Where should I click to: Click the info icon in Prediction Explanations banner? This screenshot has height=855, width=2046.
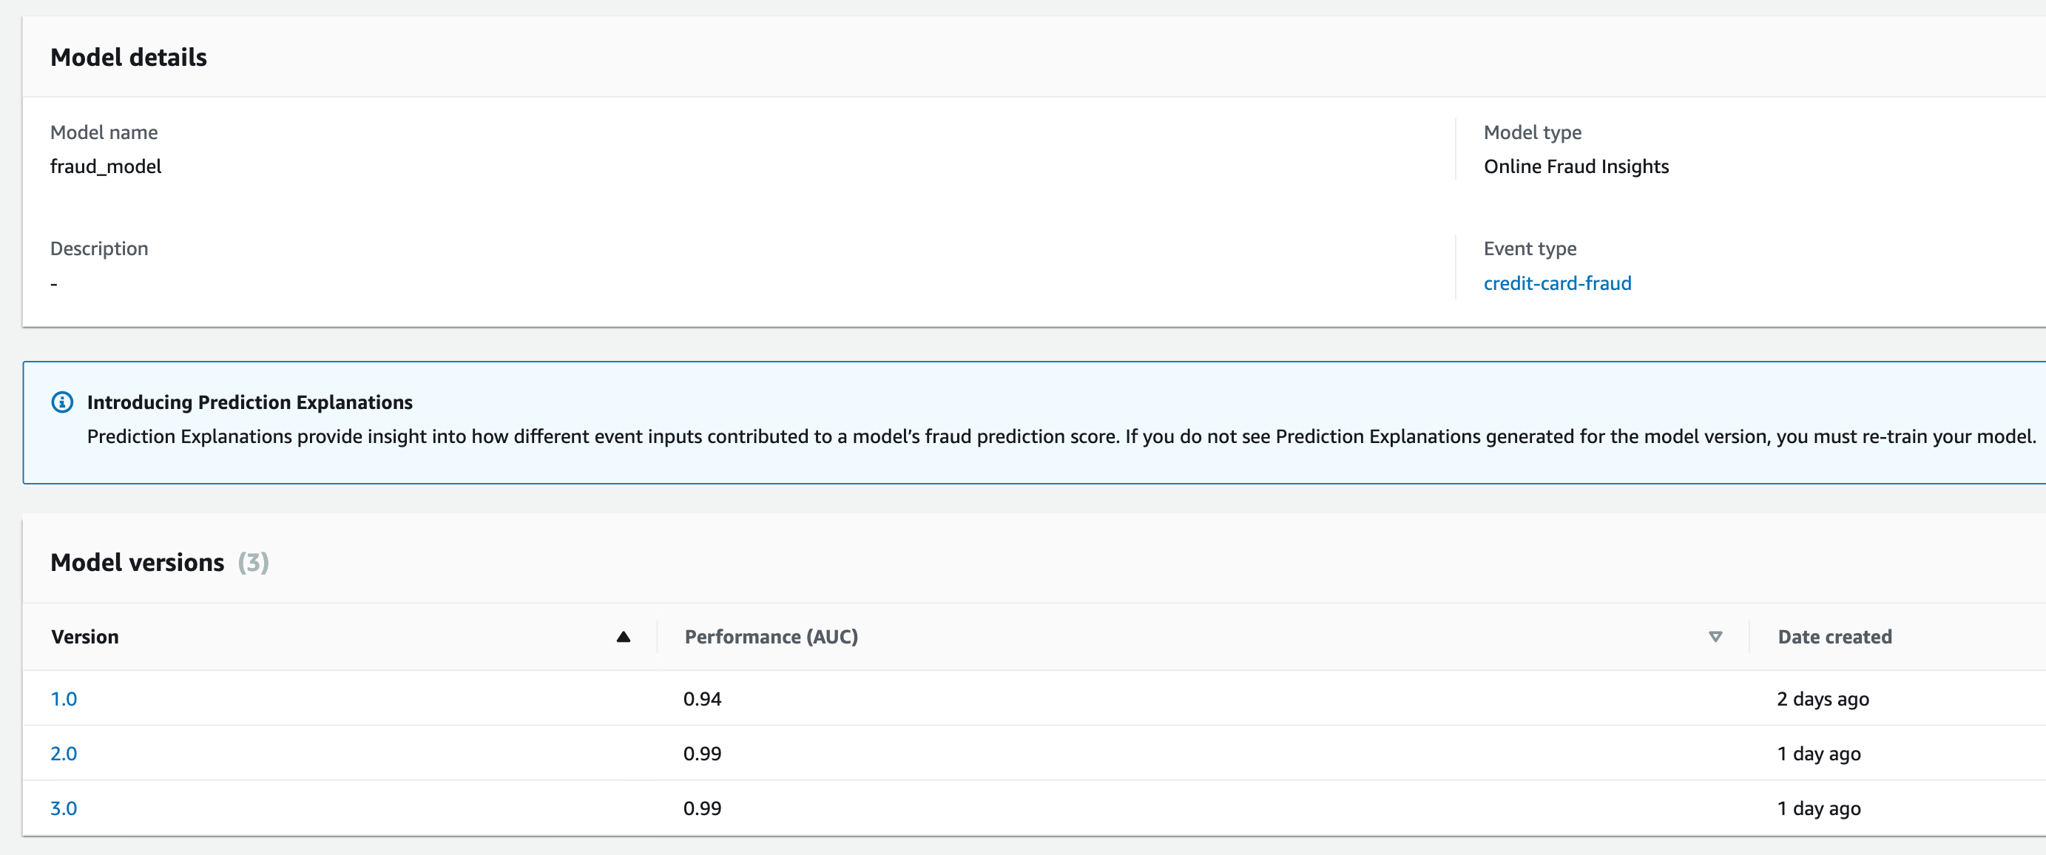(x=62, y=402)
